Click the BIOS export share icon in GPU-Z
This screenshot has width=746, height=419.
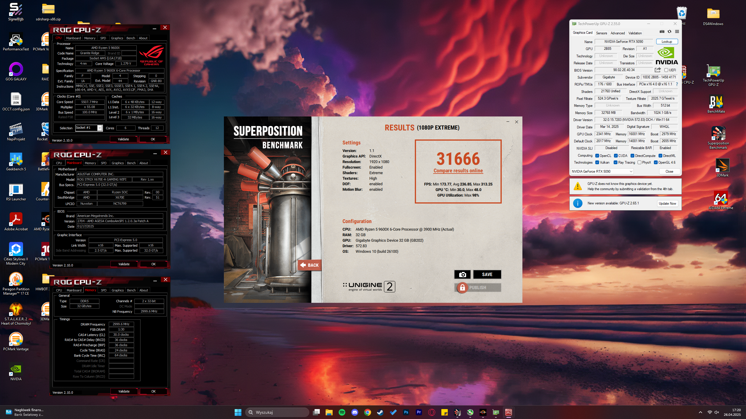tap(658, 70)
